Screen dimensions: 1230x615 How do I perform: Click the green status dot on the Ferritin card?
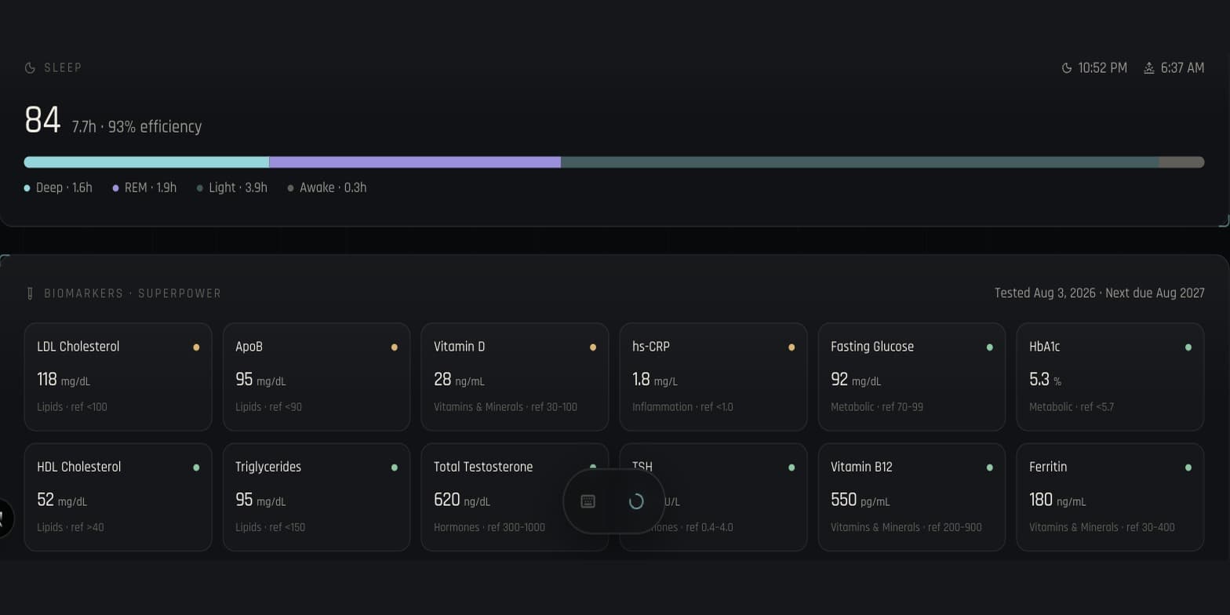1188,468
